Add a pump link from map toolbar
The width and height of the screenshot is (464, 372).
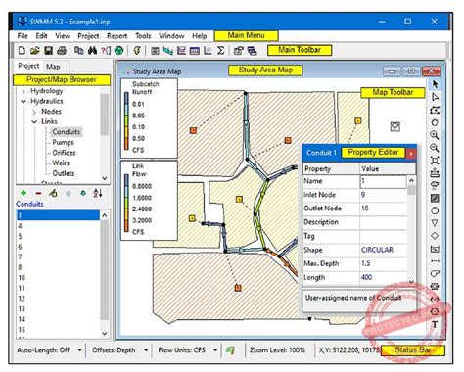435,273
